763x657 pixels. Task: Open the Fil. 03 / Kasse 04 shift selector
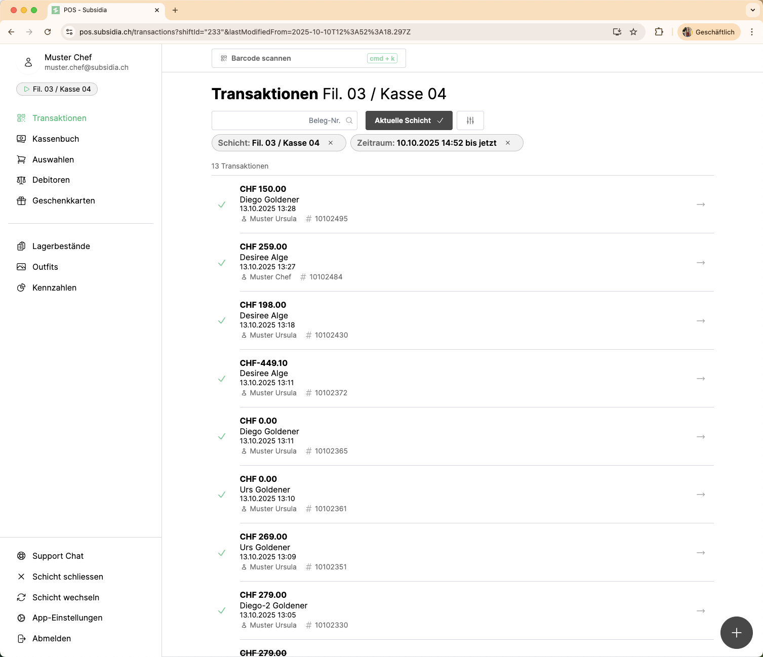[57, 89]
